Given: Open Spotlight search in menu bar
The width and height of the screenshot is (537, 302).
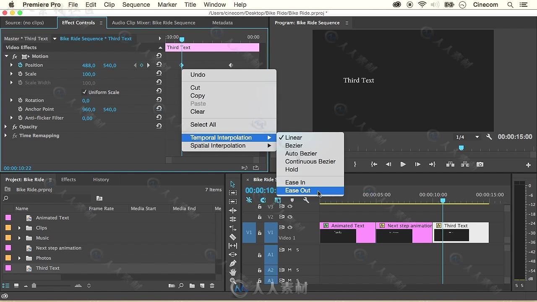Looking at the screenshot, I should coord(510,5).
